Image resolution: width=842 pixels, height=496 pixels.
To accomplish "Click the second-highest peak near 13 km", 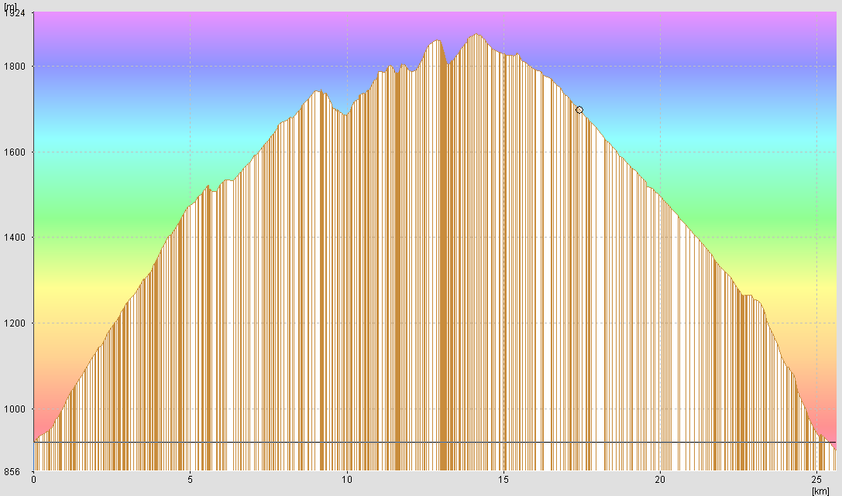I will click(x=438, y=40).
